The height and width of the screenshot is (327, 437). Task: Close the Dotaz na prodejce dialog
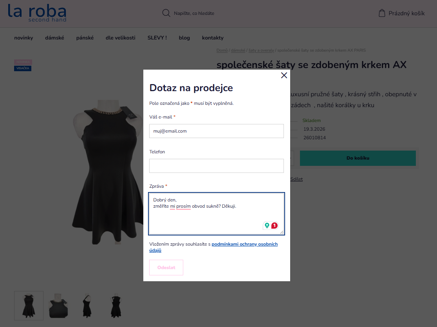[x=284, y=75]
